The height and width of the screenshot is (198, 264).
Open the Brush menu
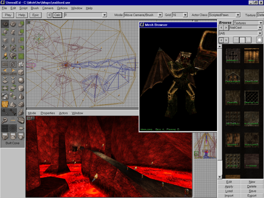tap(35, 8)
